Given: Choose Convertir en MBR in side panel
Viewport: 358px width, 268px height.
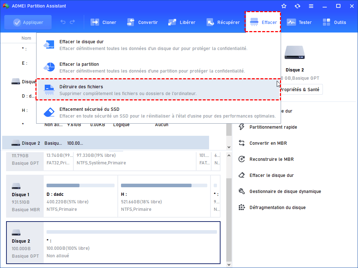Looking at the screenshot, I should (x=268, y=143).
